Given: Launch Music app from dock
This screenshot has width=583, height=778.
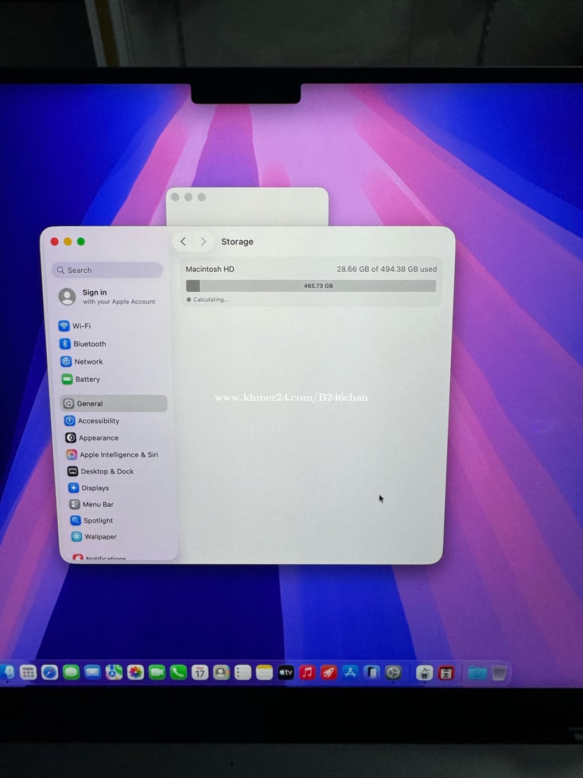Looking at the screenshot, I should point(307,673).
